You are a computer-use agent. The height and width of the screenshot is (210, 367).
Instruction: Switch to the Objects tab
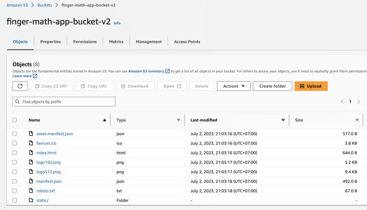[20, 42]
